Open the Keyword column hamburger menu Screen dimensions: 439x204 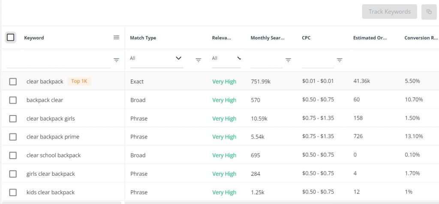coord(117,38)
